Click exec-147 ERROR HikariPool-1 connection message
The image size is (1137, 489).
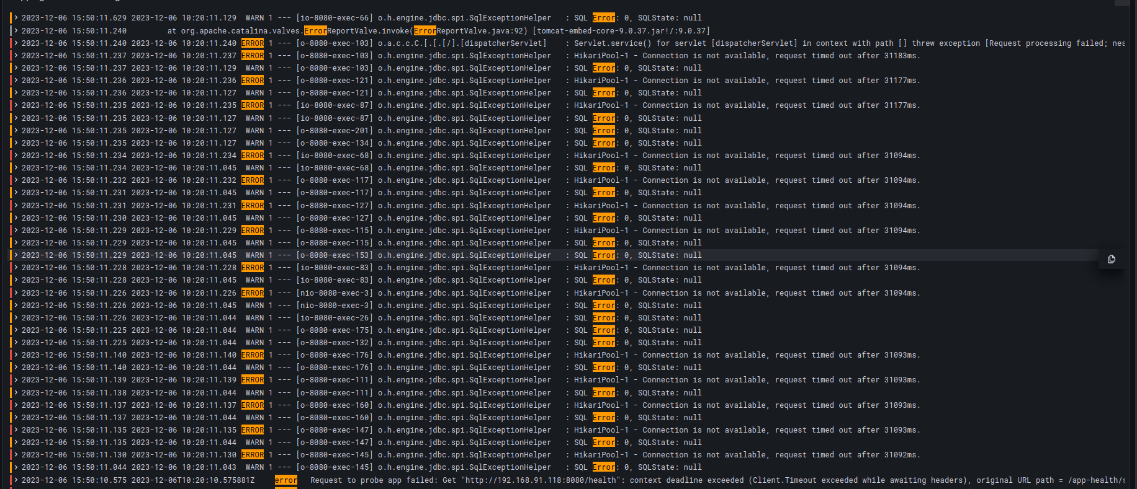pos(747,430)
